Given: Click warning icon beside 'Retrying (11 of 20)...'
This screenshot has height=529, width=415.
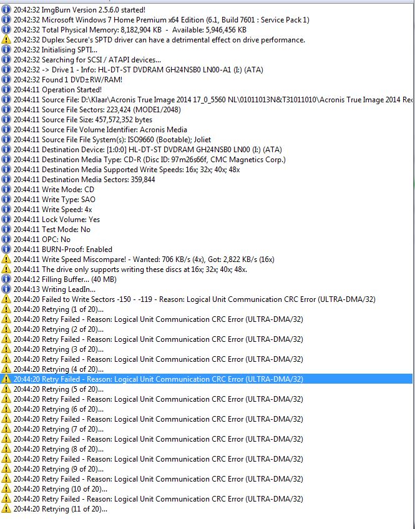Looking at the screenshot, I should [6, 509].
